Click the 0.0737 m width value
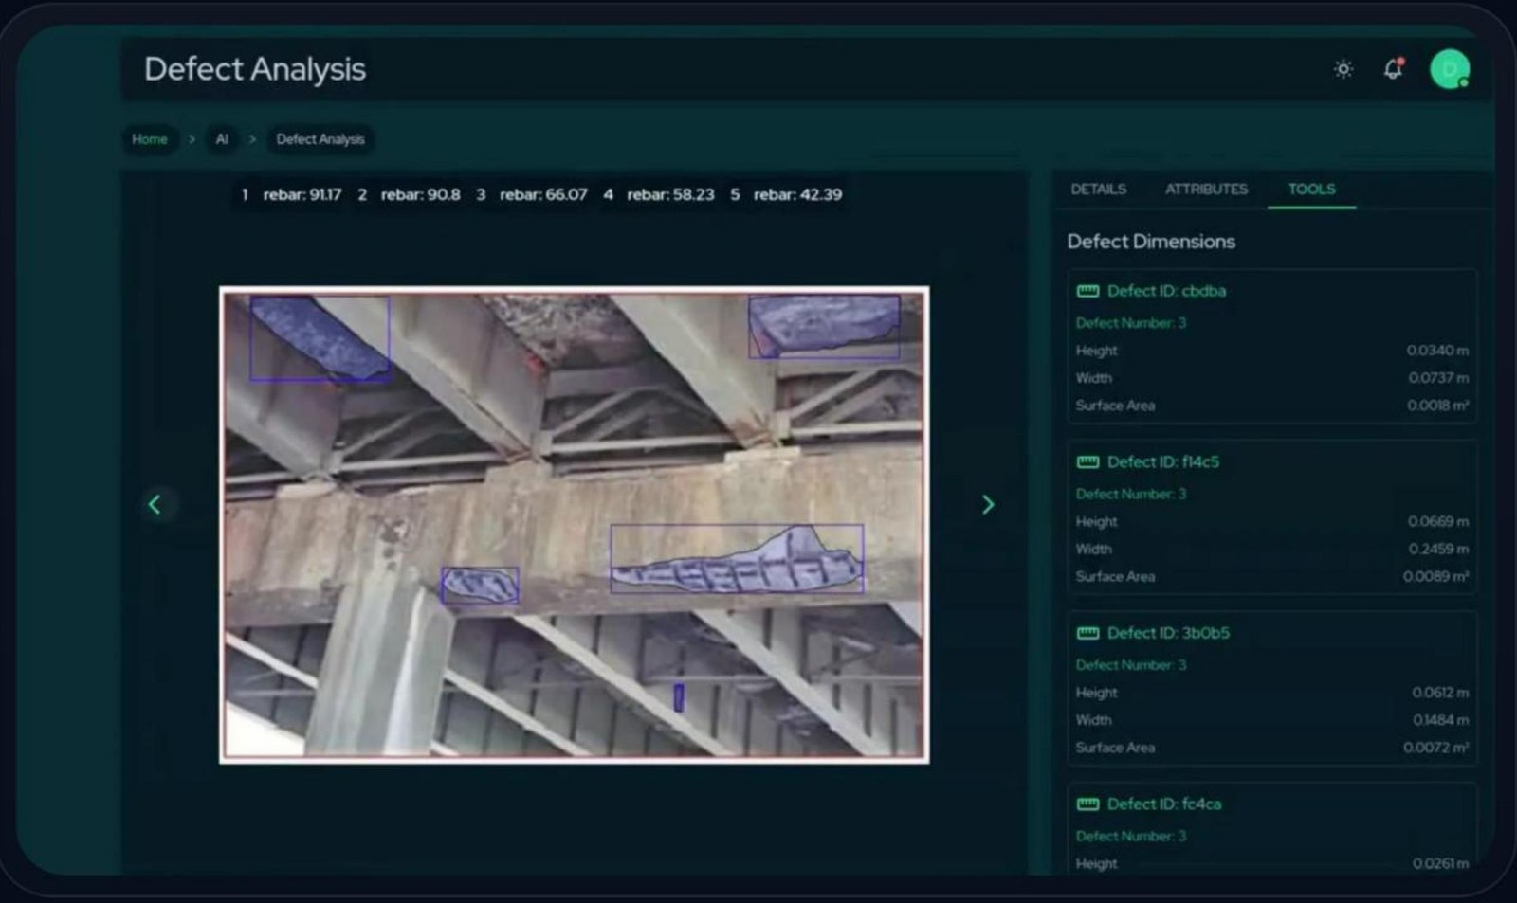Image resolution: width=1517 pixels, height=903 pixels. click(x=1438, y=378)
